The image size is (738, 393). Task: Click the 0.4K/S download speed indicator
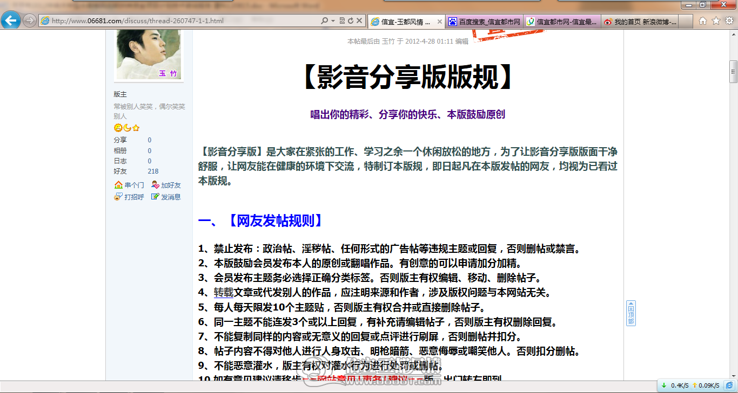pyautogui.click(x=675, y=385)
